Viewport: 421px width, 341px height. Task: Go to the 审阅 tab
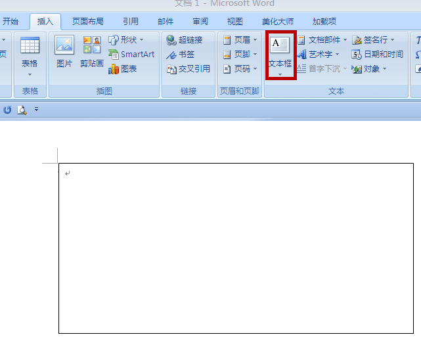200,21
